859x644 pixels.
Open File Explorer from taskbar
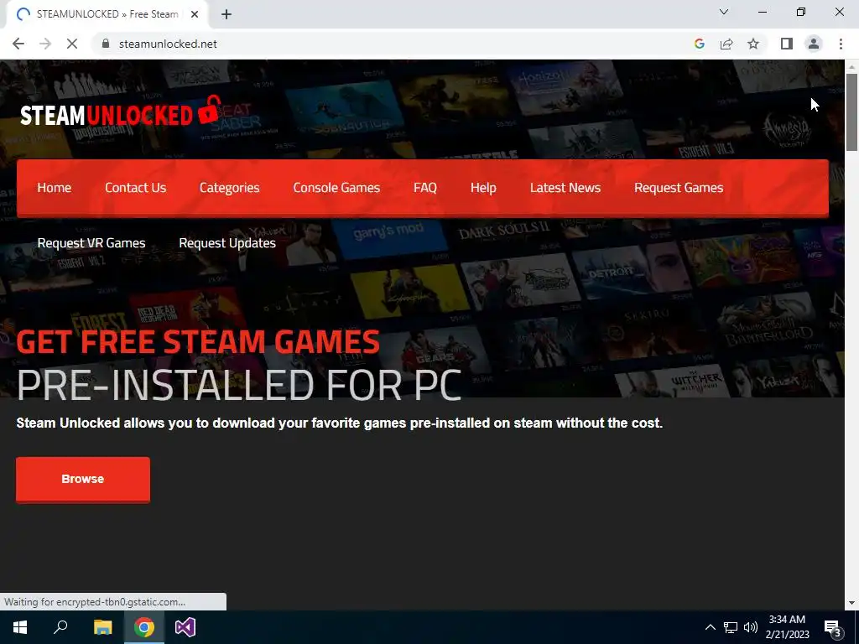click(x=102, y=627)
